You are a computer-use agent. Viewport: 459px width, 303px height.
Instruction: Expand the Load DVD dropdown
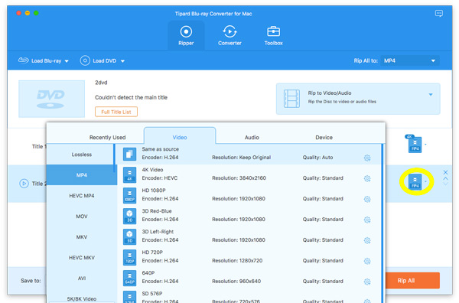point(122,61)
